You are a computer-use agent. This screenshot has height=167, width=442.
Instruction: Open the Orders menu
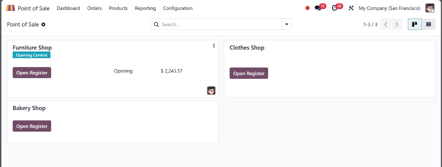click(x=94, y=8)
